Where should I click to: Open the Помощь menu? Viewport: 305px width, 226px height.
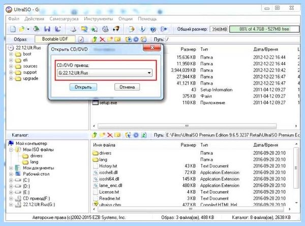point(147,19)
